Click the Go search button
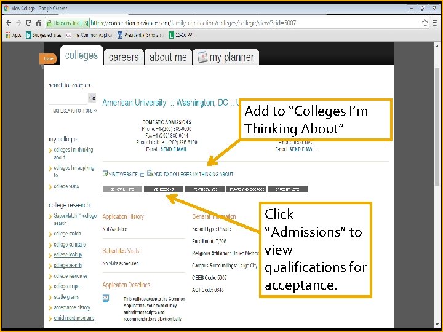This screenshot has width=443, height=332. [92, 98]
